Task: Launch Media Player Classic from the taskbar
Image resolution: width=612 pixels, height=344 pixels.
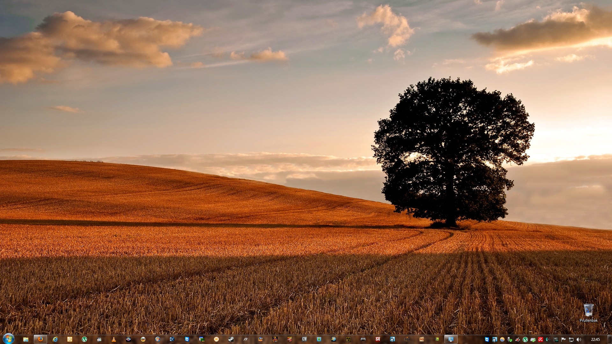Action: (x=99, y=339)
